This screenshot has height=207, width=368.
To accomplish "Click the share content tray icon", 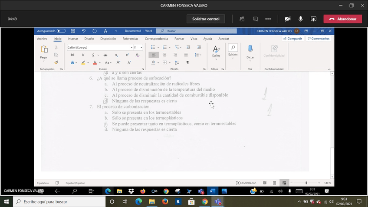I will point(313,19).
